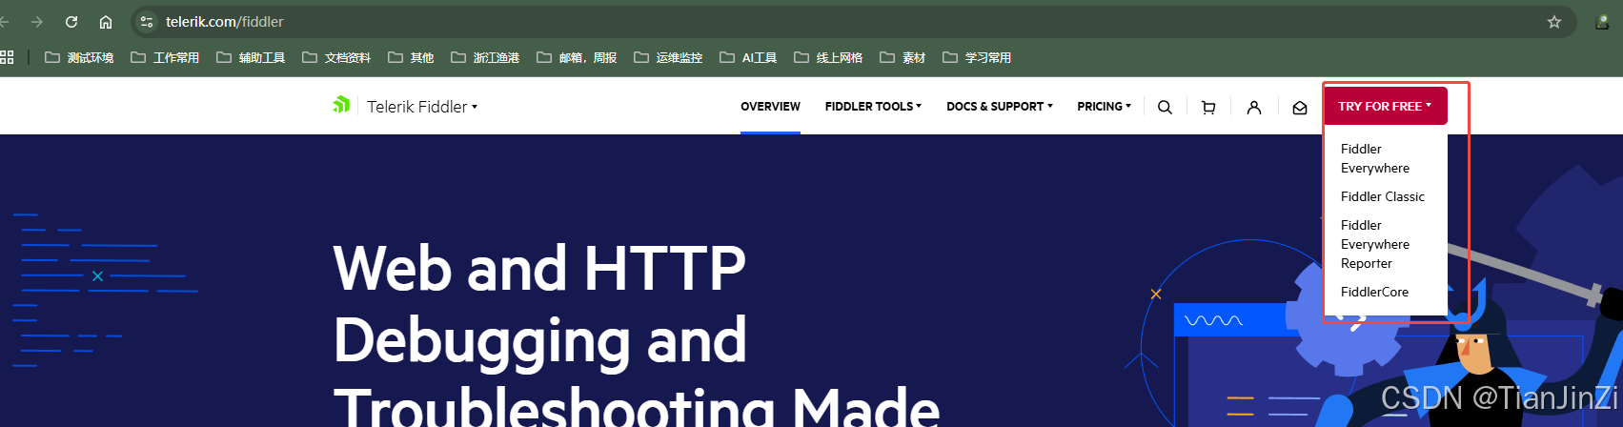The image size is (1623, 427).
Task: Go to browser home page icon
Action: point(106,21)
